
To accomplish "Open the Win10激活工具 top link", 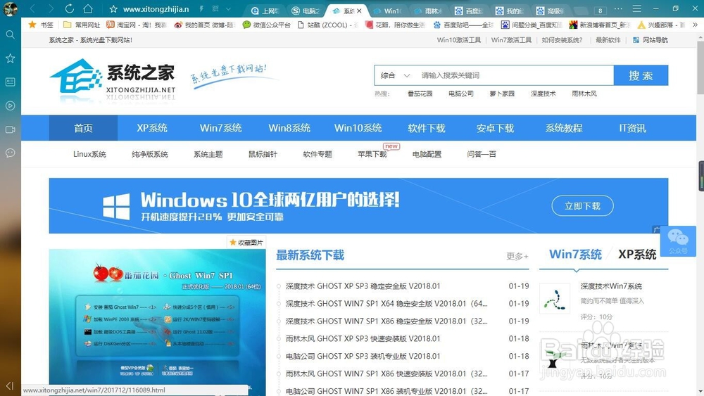I will coord(459,40).
